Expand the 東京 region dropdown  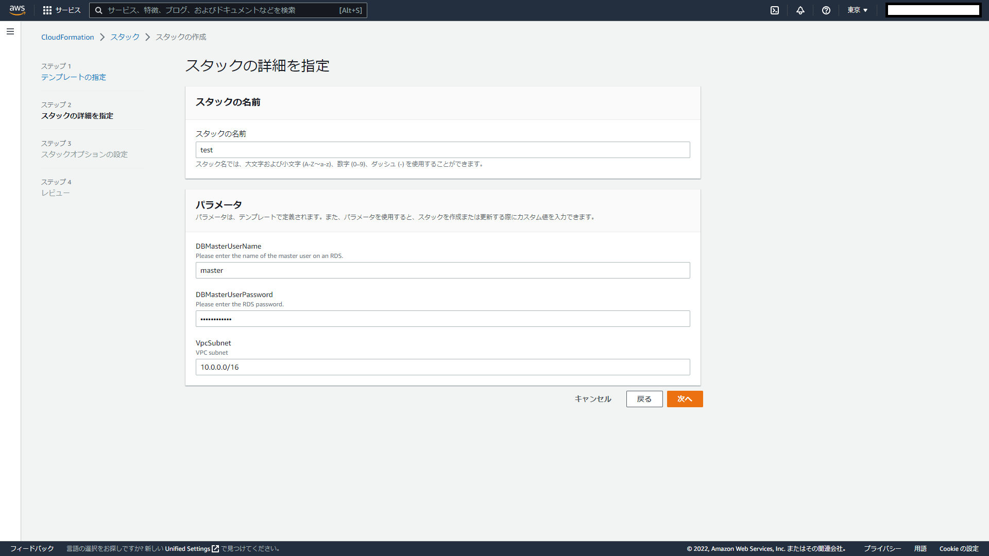[857, 10]
